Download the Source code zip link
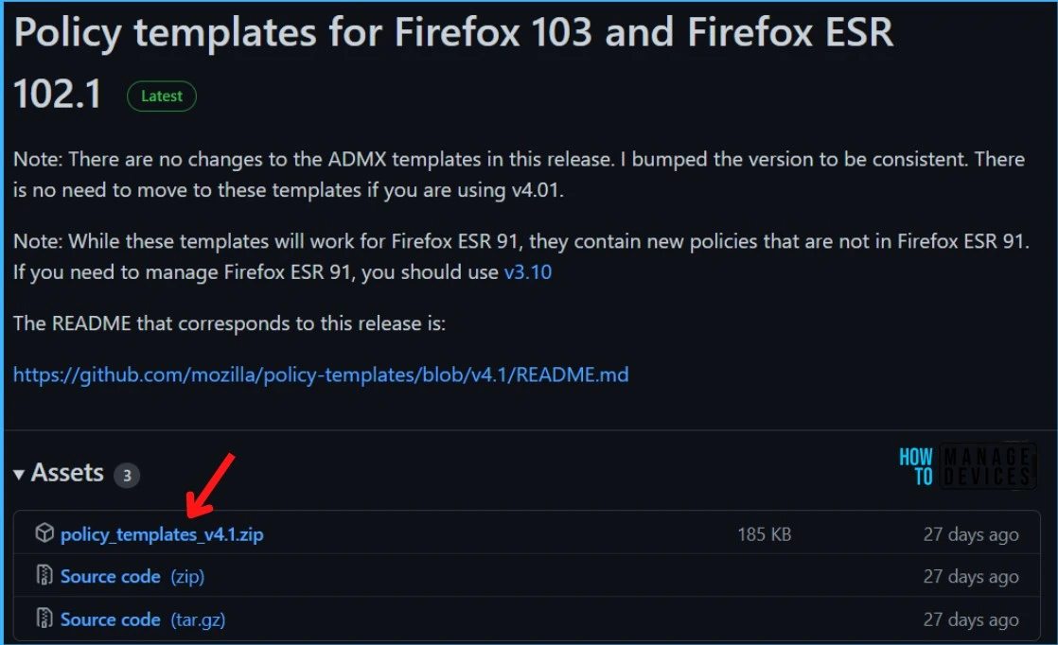This screenshot has height=645, width=1058. 111,577
